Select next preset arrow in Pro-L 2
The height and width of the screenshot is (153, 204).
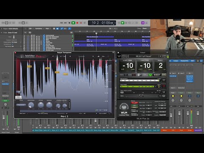pos(93,56)
